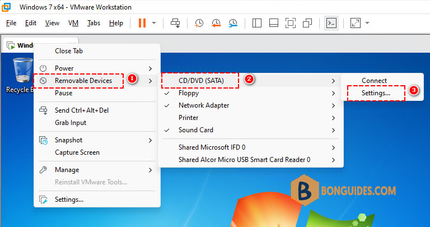This screenshot has height=227, width=430.
Task: Expand the Removable Devices submenu arrow
Action: tap(150, 81)
